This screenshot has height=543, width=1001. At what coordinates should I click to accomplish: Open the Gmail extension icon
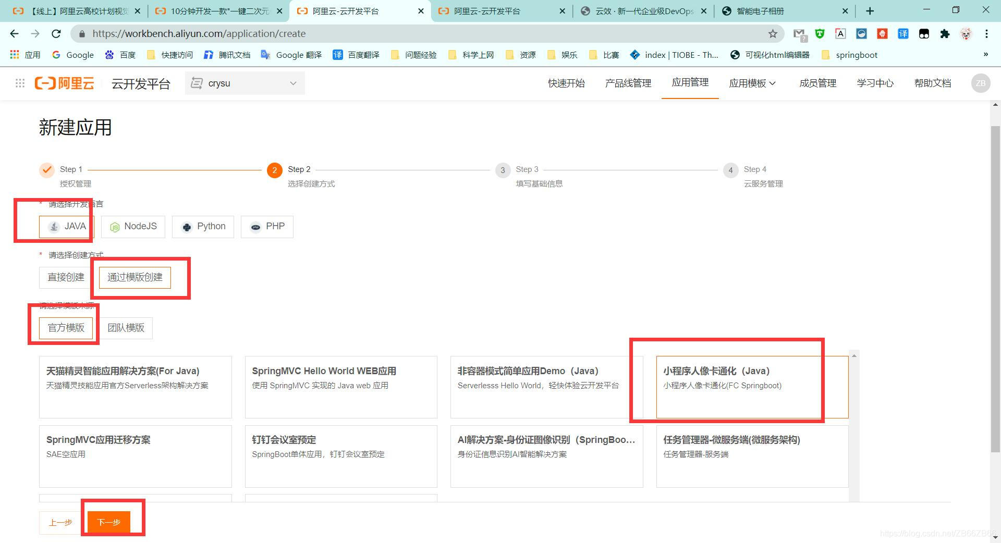[799, 34]
